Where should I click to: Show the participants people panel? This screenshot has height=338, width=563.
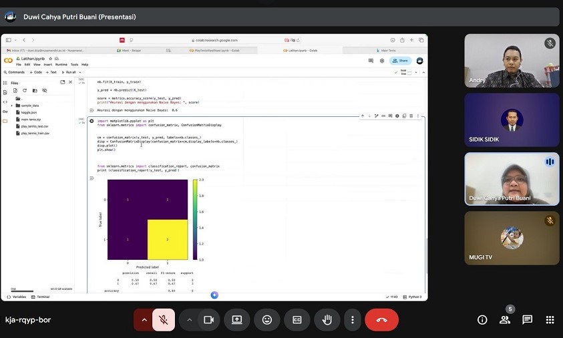click(x=505, y=320)
